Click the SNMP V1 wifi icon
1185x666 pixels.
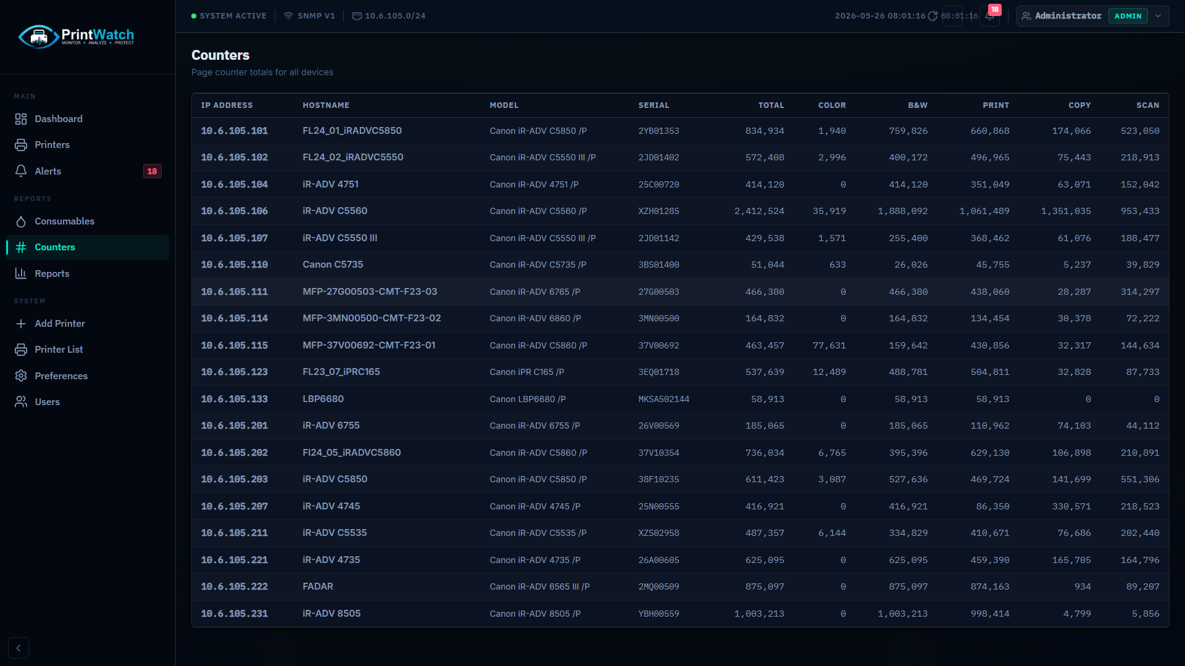[288, 16]
